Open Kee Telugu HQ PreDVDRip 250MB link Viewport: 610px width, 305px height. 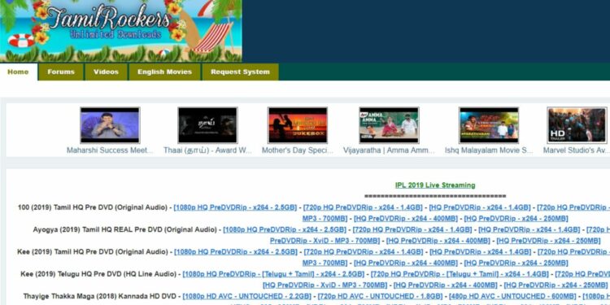coord(556,285)
